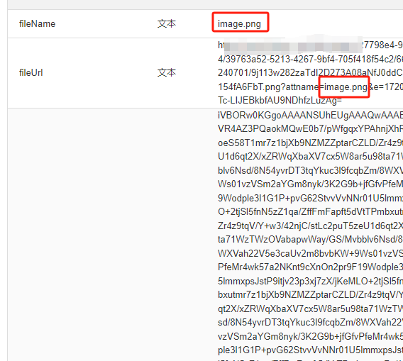Click base64 line starting with VR4AZ3PQaok
Viewport: 403px width, 361px height.
pyautogui.click(x=310, y=129)
